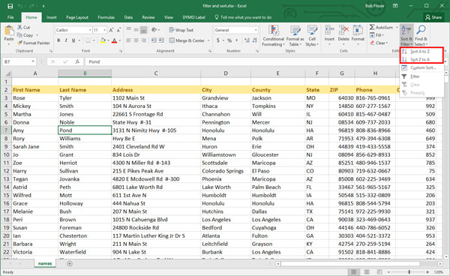This screenshot has height=276, width=450.
Task: Switch to the Page Layout tab
Action: pos(77,17)
